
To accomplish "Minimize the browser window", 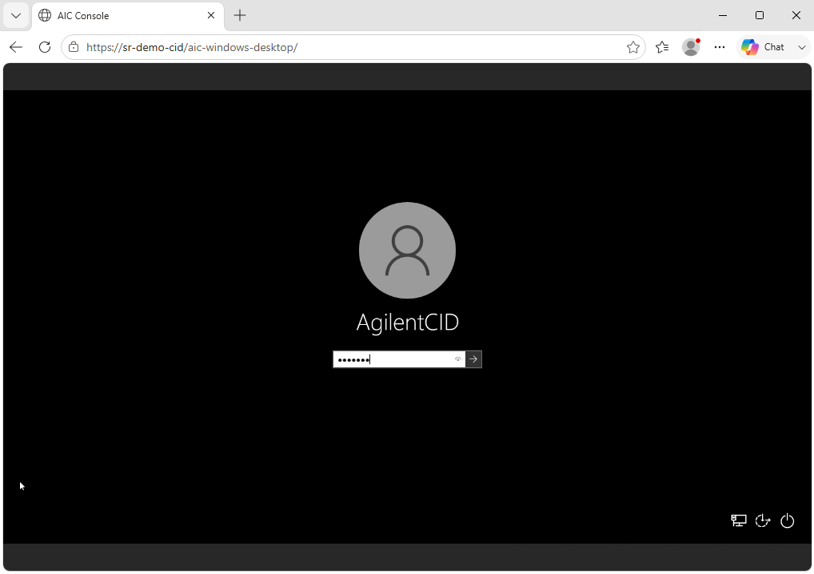I will (x=723, y=15).
